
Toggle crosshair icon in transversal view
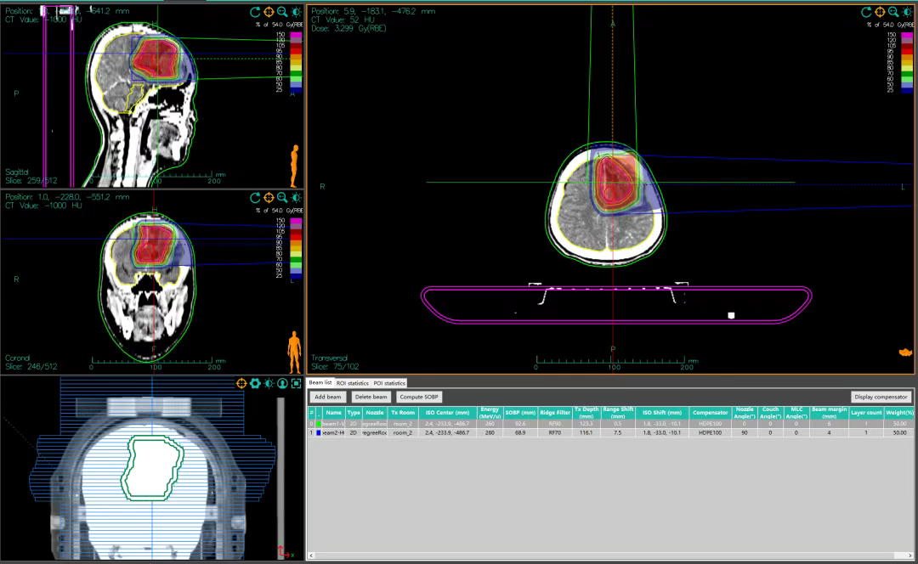[x=880, y=12]
